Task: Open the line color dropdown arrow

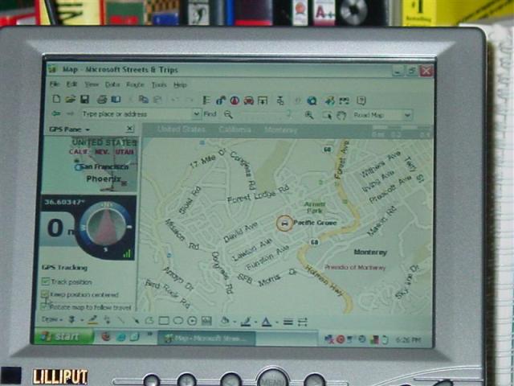Action: 255,322
